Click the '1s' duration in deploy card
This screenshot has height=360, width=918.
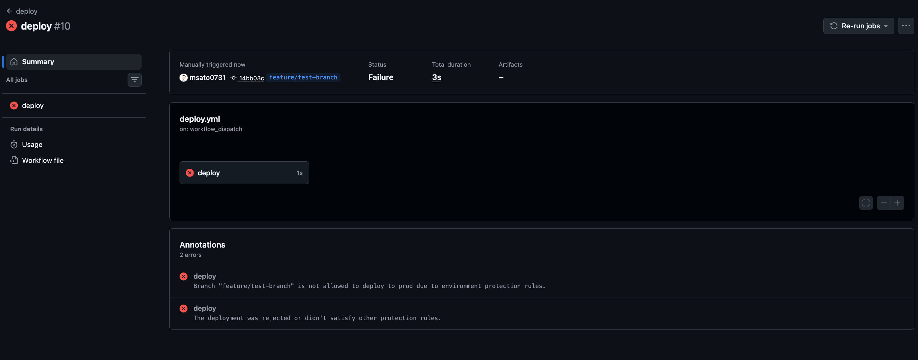[x=299, y=173]
